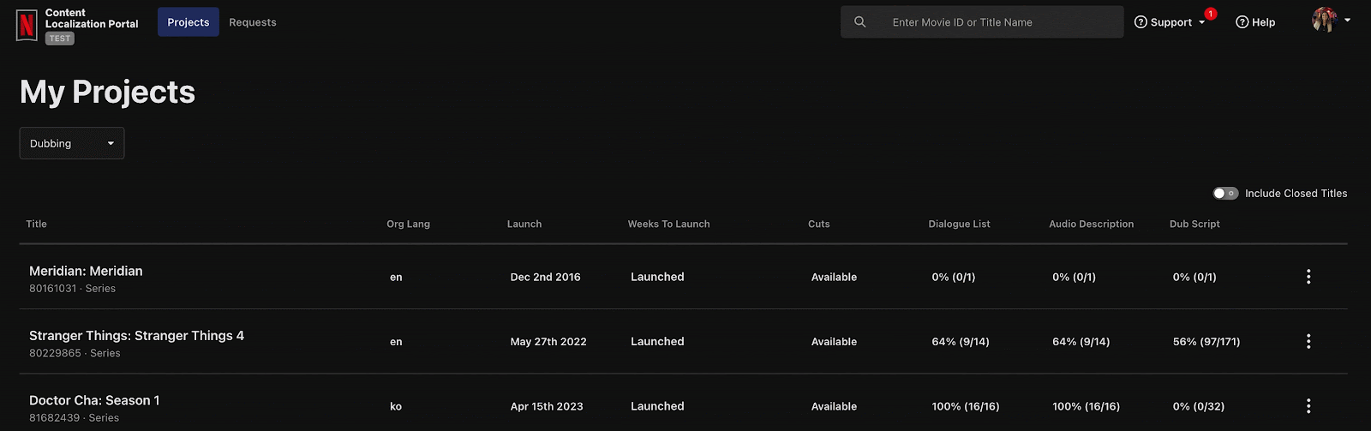Switch to the Projects tab
The width and height of the screenshot is (1371, 431).
tap(188, 22)
